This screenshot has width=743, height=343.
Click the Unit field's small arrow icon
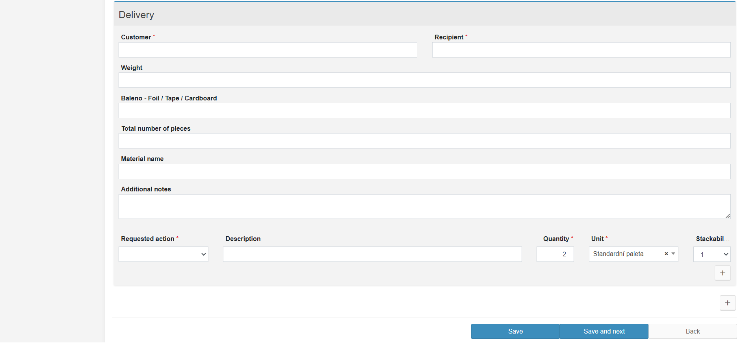pyautogui.click(x=673, y=254)
